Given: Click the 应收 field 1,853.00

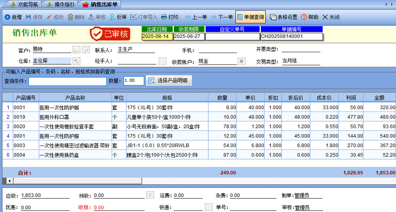Looking at the screenshot, I should (x=45, y=195).
